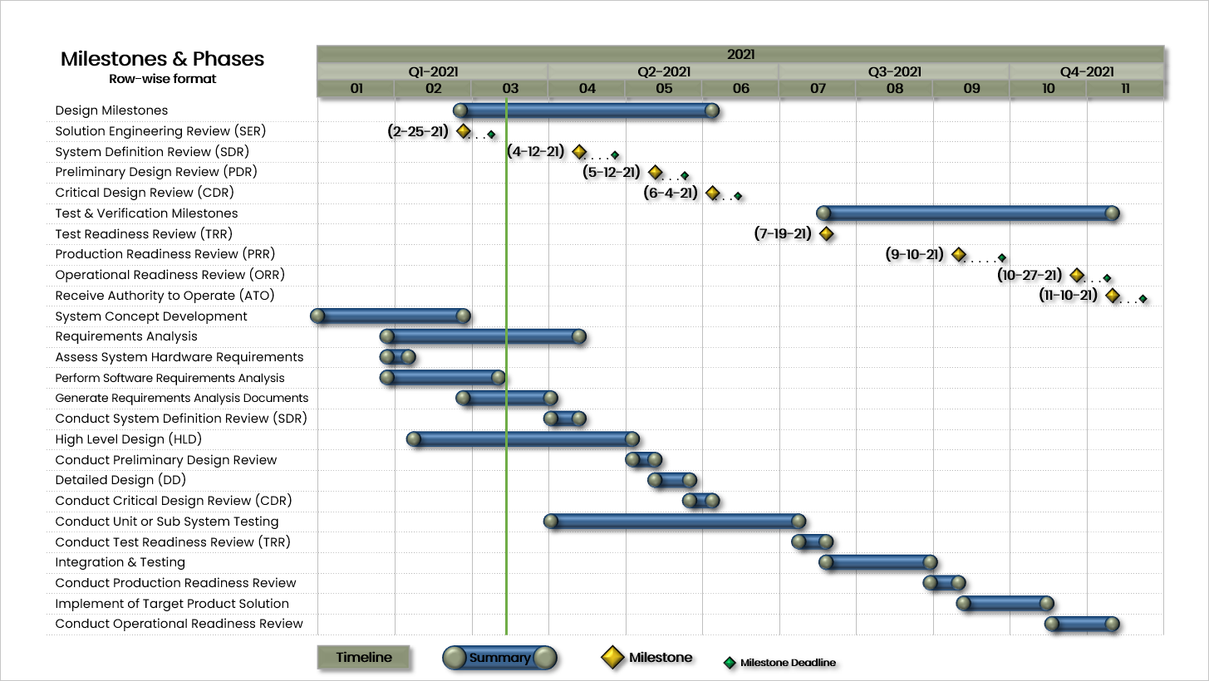The height and width of the screenshot is (681, 1209).
Task: Click the Conduct Preliminary Design Review bar
Action: coord(644,460)
